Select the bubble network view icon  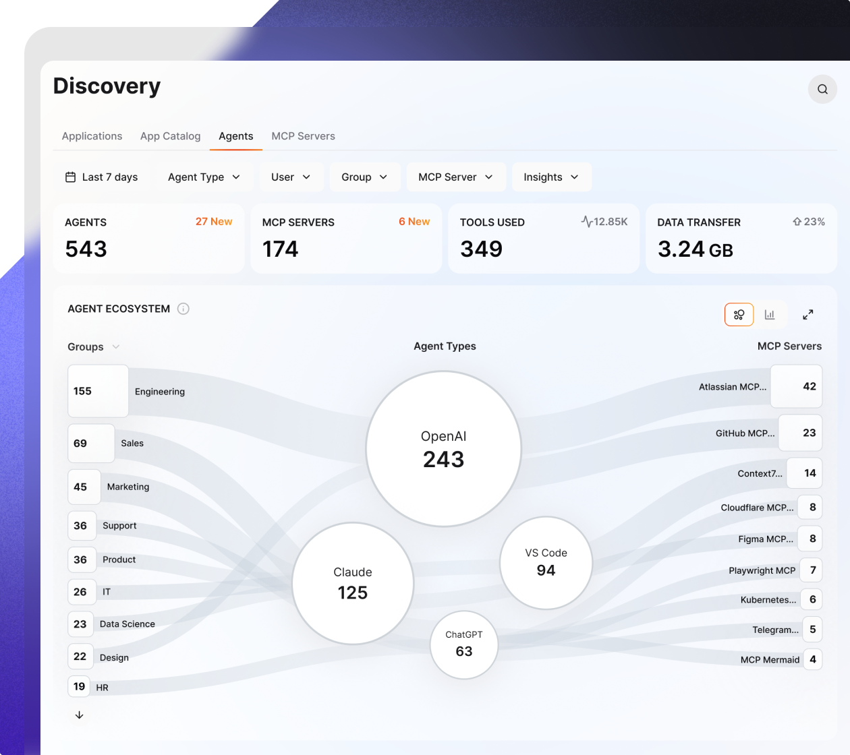739,314
